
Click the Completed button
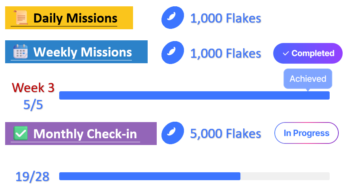pos(308,53)
